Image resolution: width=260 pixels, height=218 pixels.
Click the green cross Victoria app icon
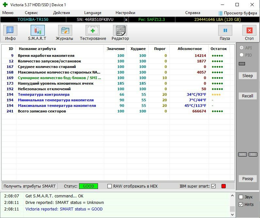point(5,5)
